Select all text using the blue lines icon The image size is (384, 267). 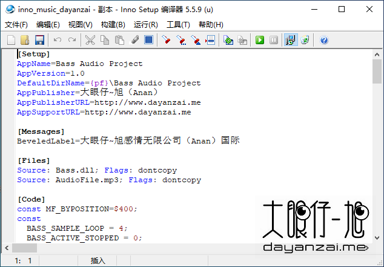click(148, 40)
